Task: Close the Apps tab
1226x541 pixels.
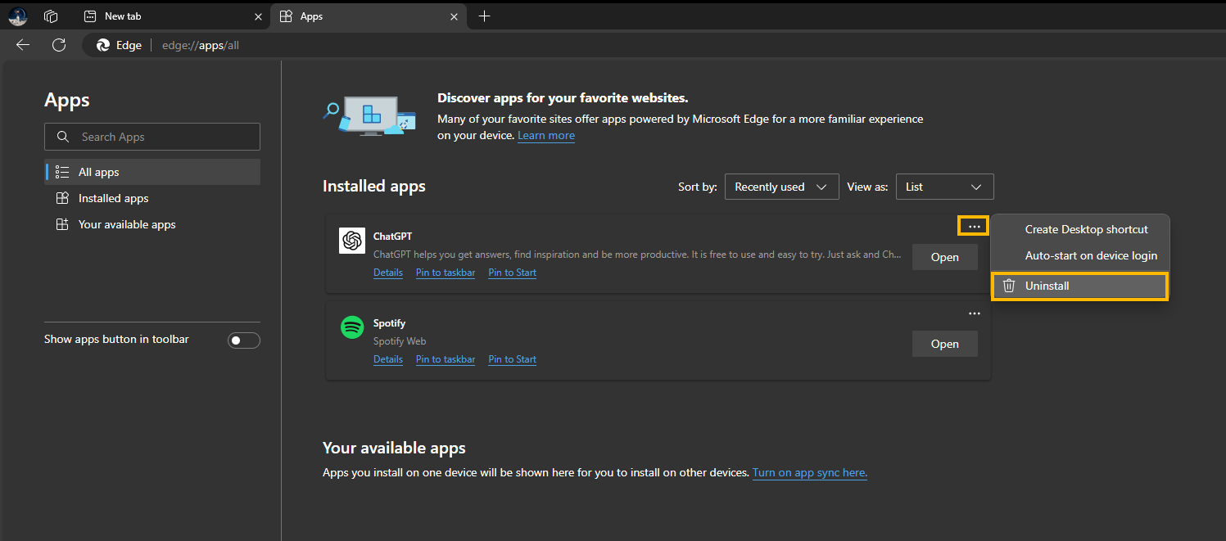Action: click(x=454, y=16)
